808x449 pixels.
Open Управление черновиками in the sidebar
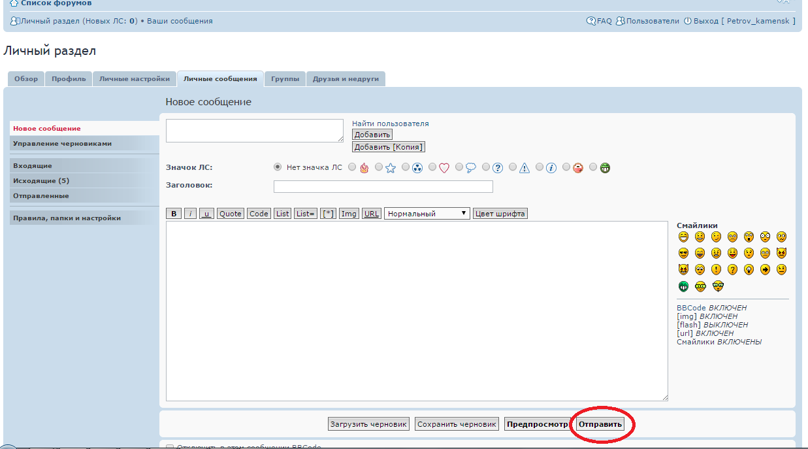click(85, 144)
